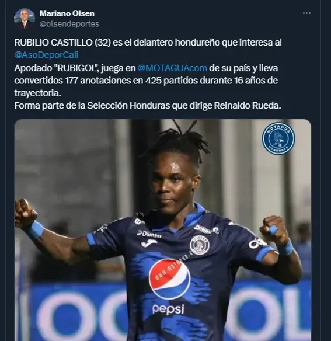Click the Diunsa sponsor logo on jersey
This screenshot has height=341, width=331.
tap(149, 234)
